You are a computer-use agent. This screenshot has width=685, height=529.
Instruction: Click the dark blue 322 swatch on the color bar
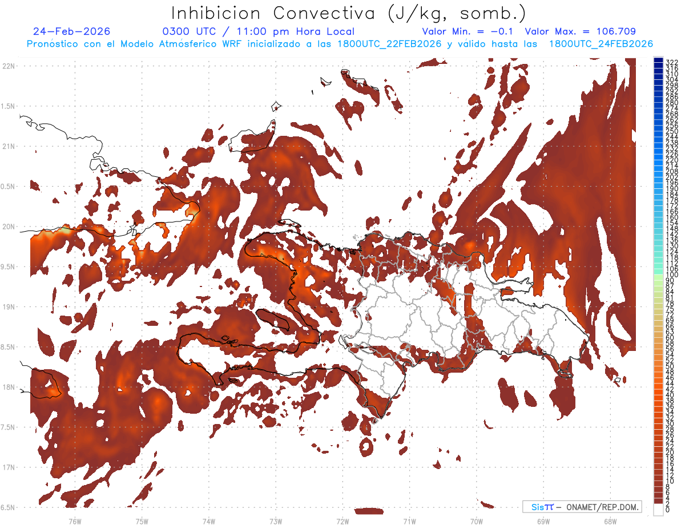click(659, 61)
